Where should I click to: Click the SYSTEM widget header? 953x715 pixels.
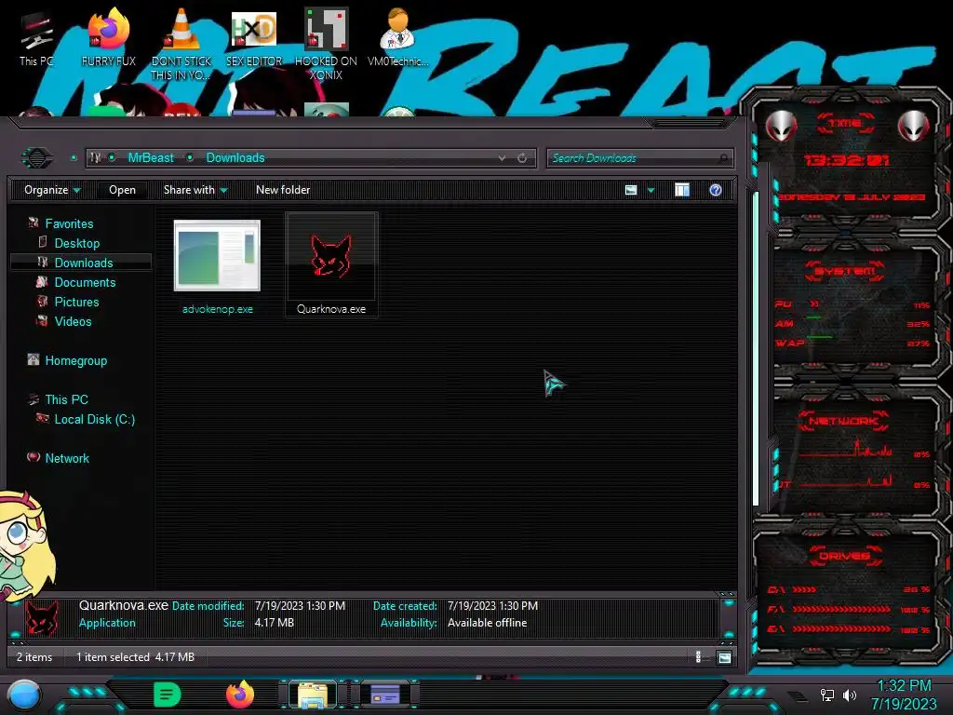pyautogui.click(x=845, y=271)
